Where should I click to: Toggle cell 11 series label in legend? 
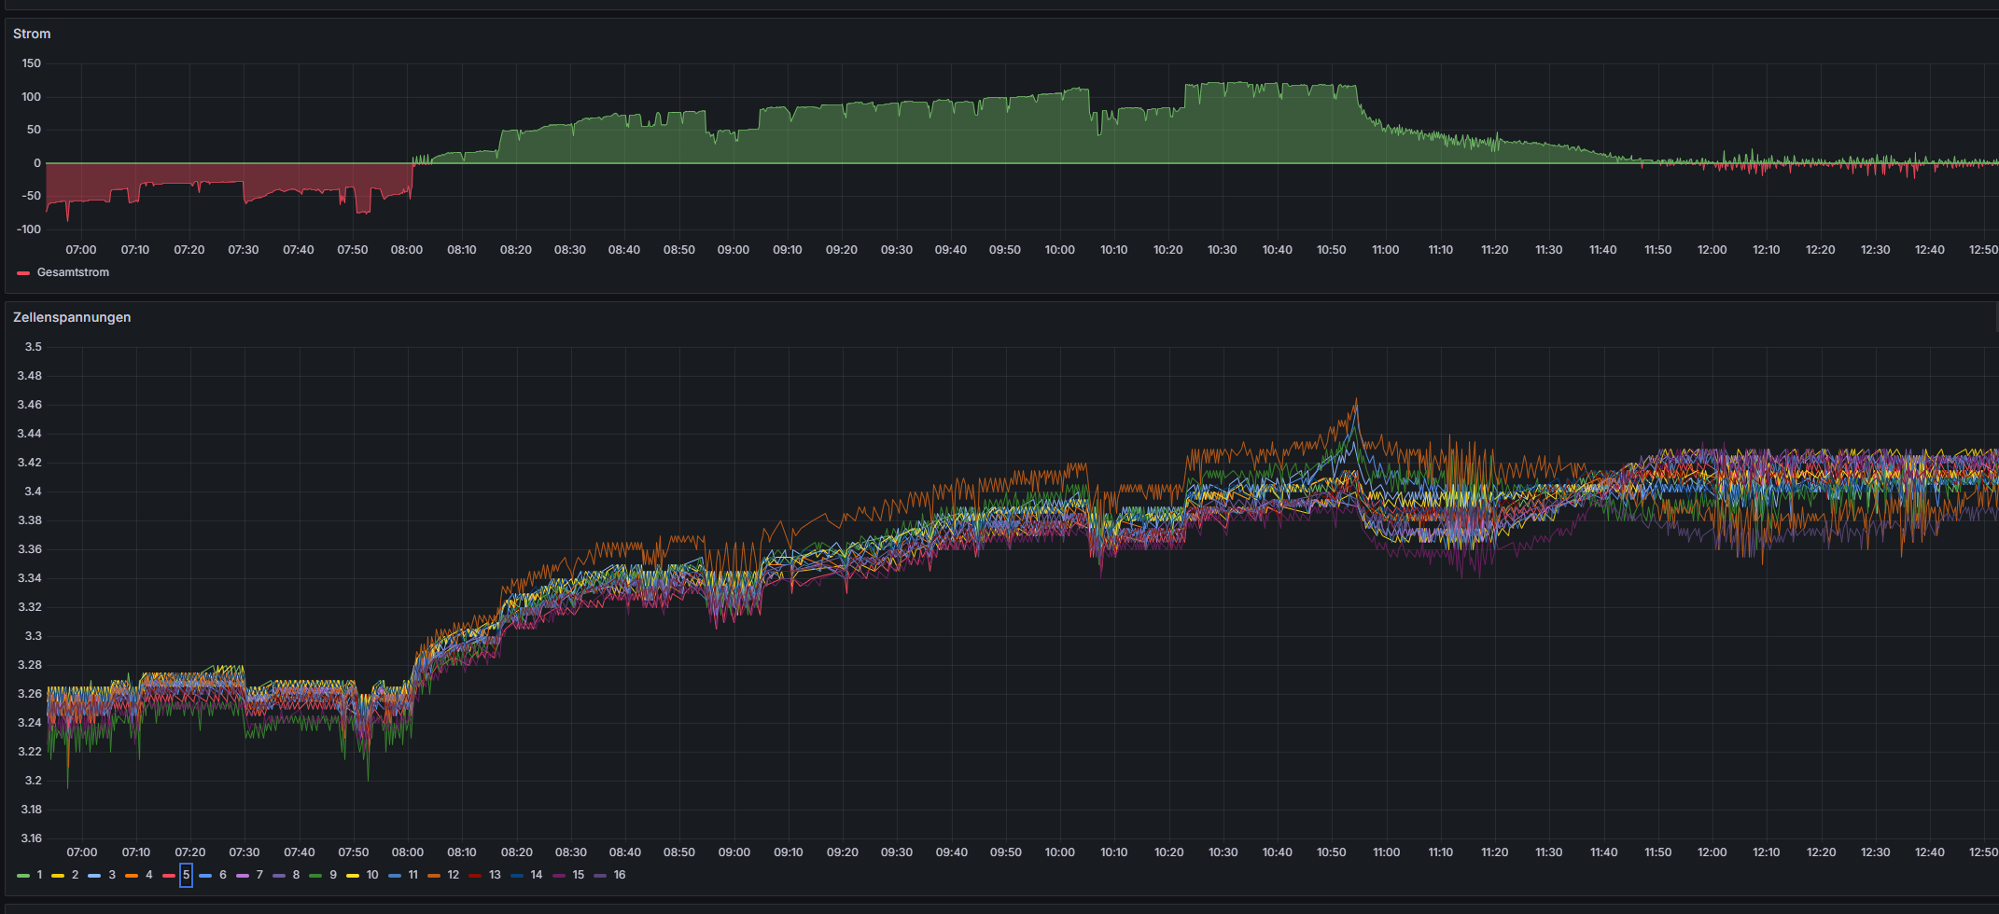point(412,875)
